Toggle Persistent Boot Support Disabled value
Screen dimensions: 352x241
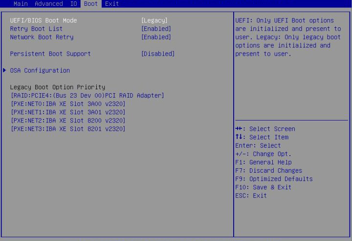coord(157,54)
